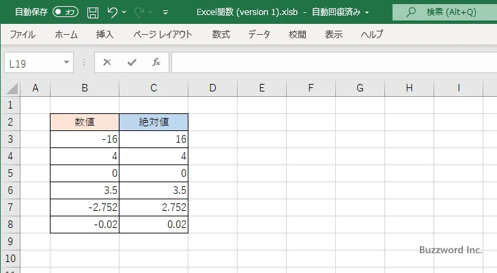
Task: Select column I header
Action: [458, 88]
